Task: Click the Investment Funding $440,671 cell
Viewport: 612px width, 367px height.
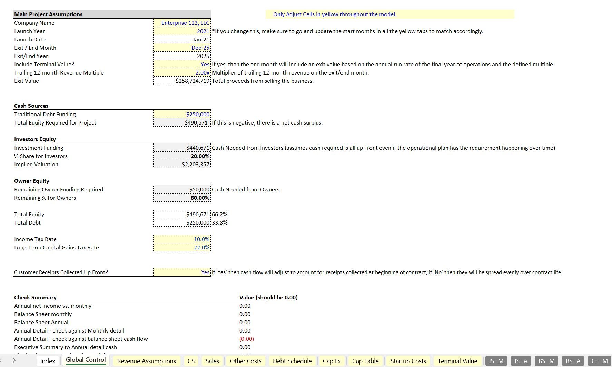Action: (182, 148)
